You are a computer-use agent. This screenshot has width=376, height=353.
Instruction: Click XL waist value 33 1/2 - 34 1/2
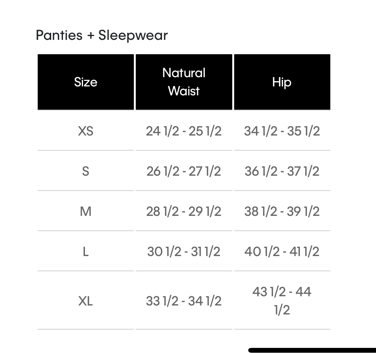pos(184,301)
